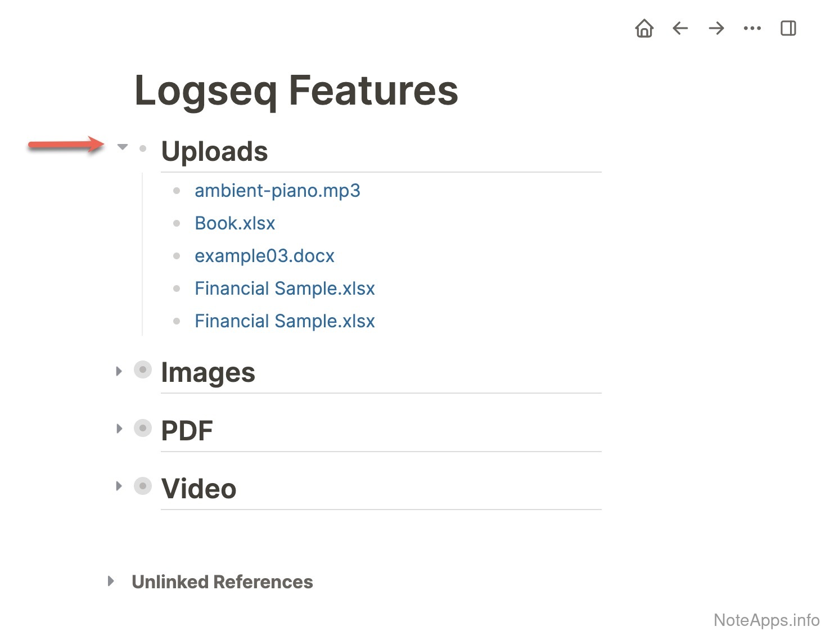
Task: Toggle the right sidebar panel icon
Action: pyautogui.click(x=788, y=28)
